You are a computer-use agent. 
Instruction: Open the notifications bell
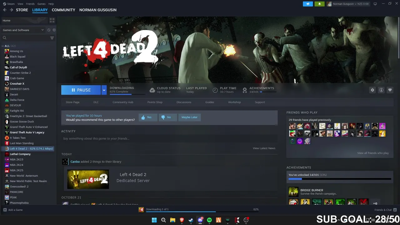[319, 4]
